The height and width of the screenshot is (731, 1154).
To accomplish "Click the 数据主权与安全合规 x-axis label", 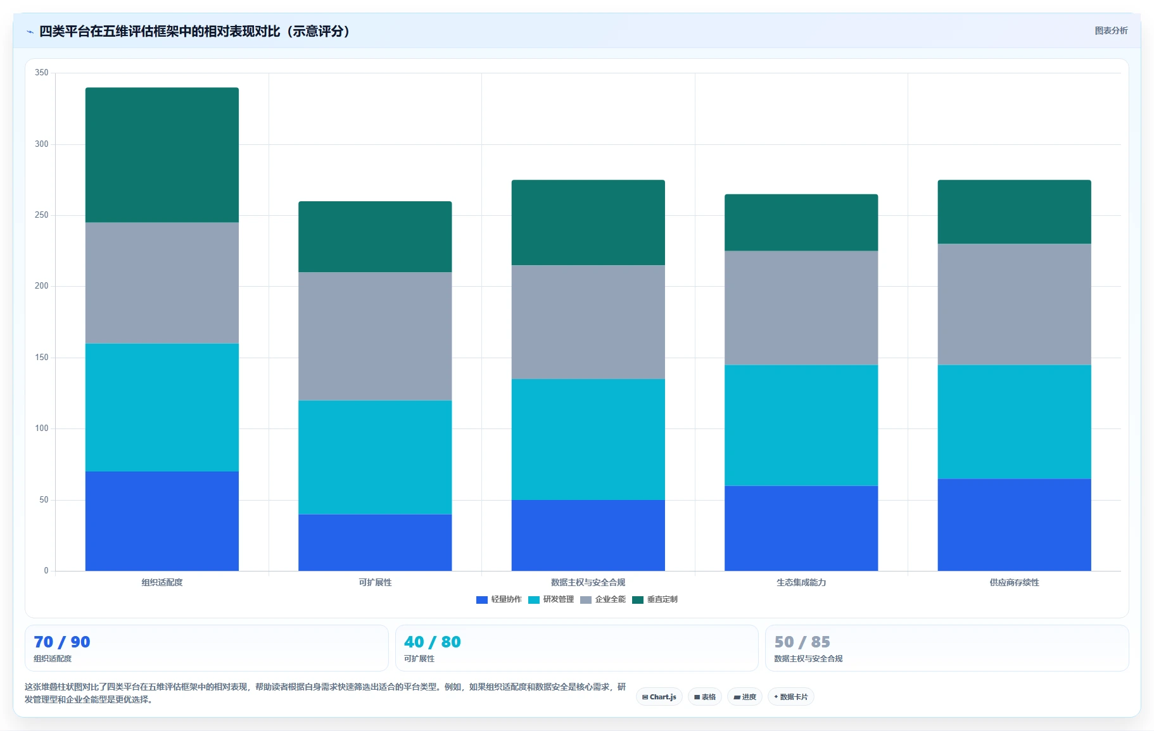I will 588,582.
